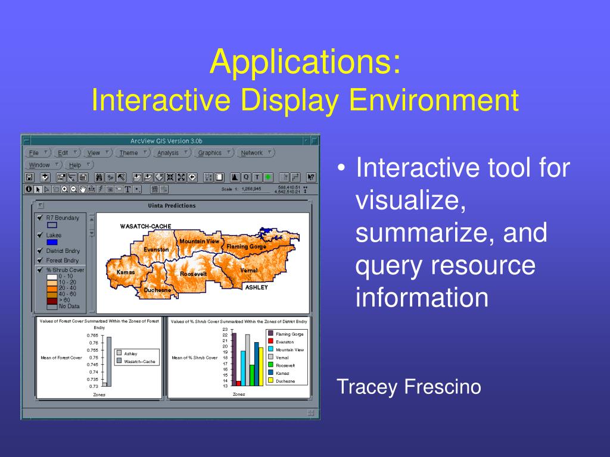
Task: Open the Analysis menu
Action: click(172, 153)
